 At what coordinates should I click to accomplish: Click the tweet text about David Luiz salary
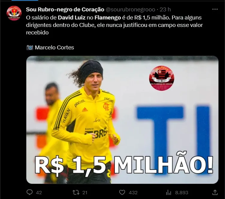tap(114, 25)
